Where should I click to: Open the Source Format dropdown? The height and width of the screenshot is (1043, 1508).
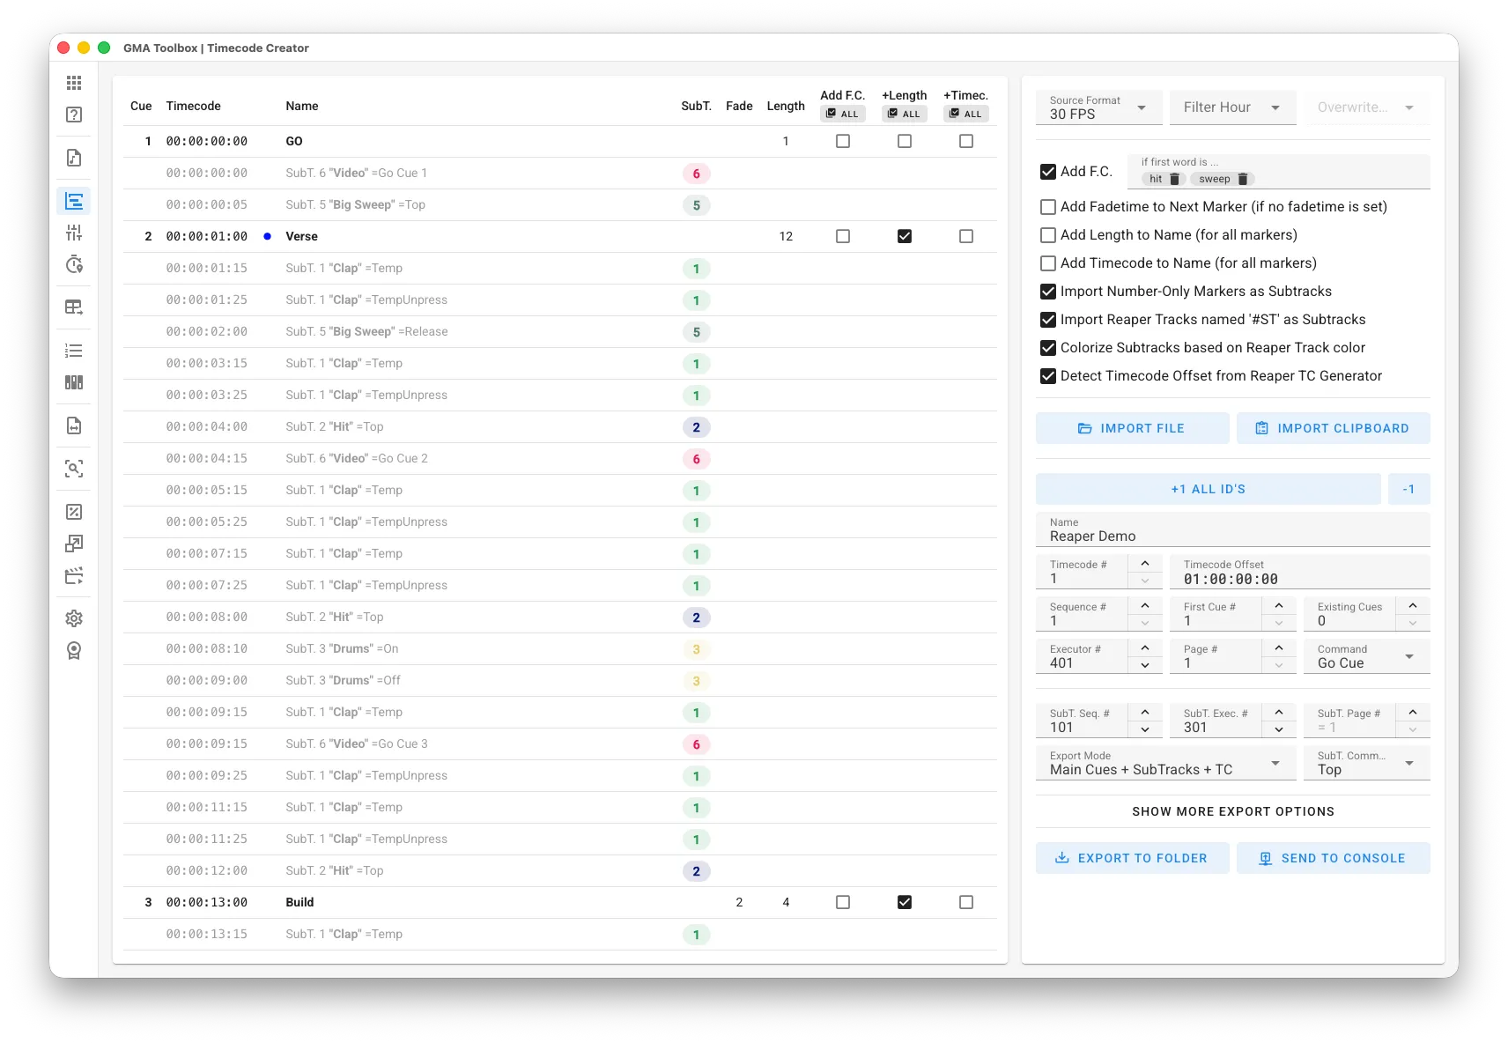point(1098,107)
